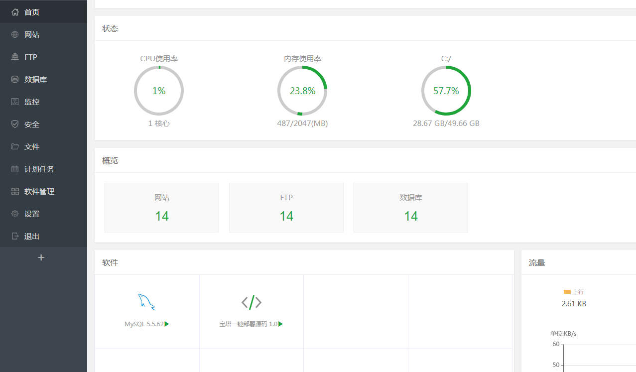Open 设置 in the sidebar
Image resolution: width=636 pixels, height=372 pixels.
click(x=43, y=214)
